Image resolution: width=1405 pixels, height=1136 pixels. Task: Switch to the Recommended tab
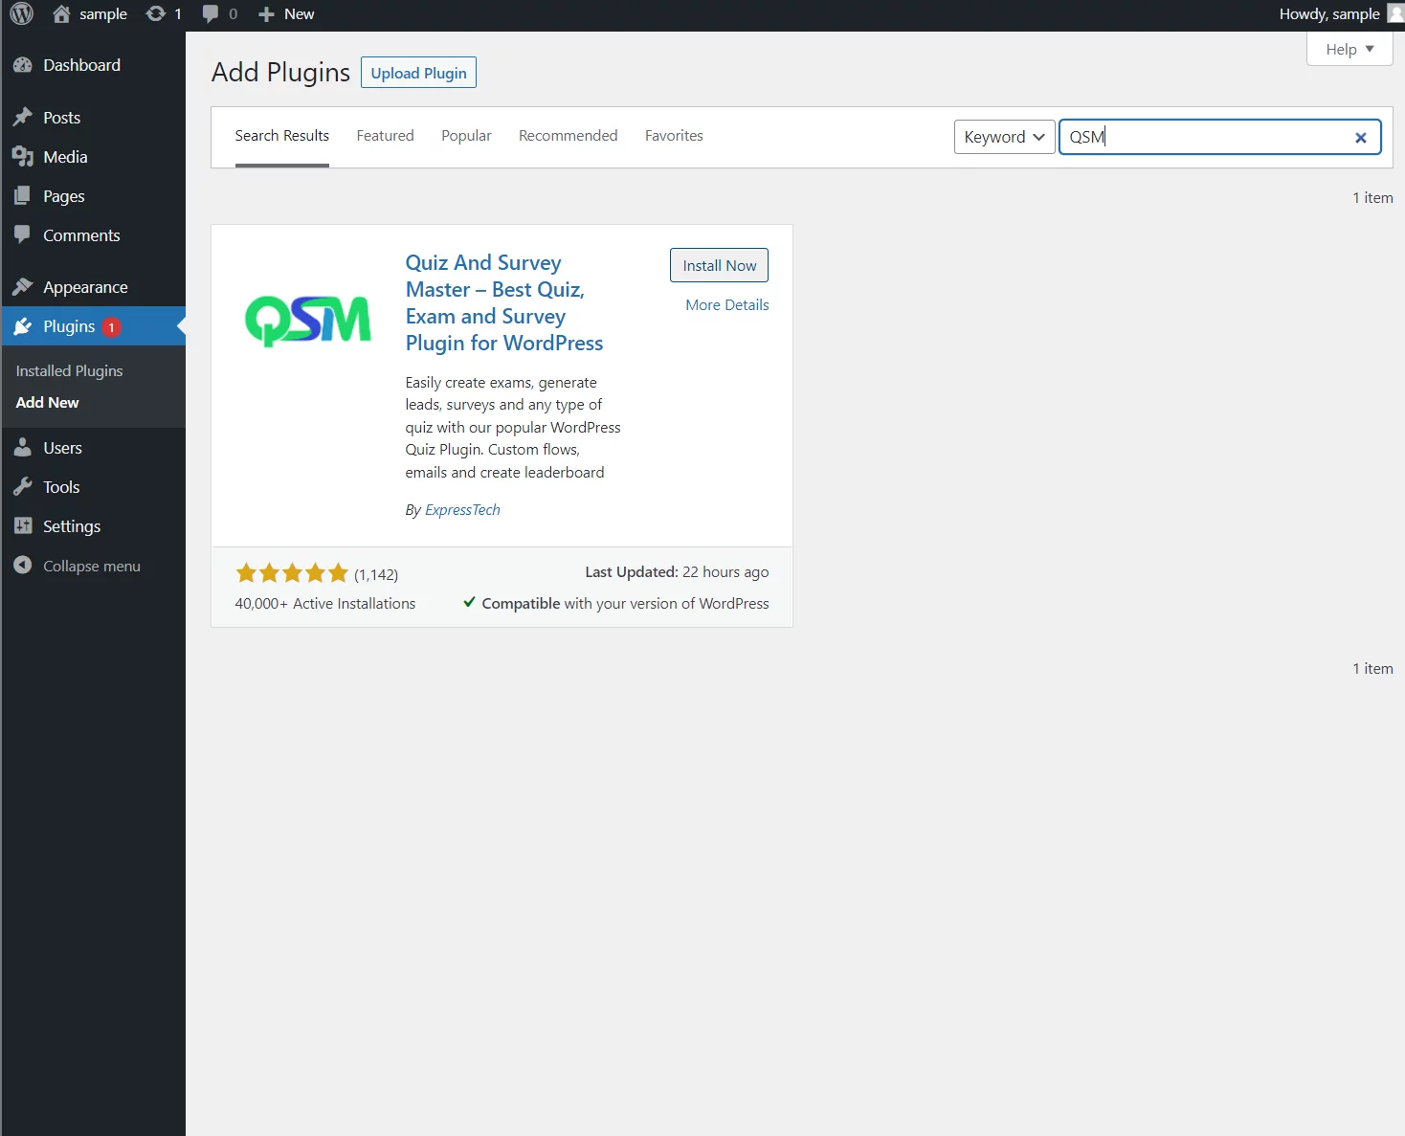point(568,136)
